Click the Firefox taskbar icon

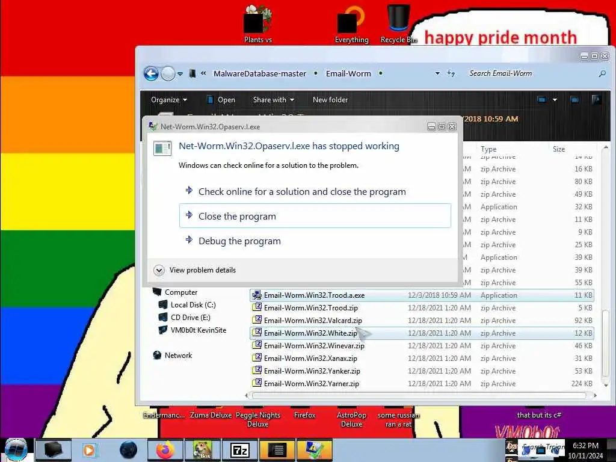tap(165, 450)
